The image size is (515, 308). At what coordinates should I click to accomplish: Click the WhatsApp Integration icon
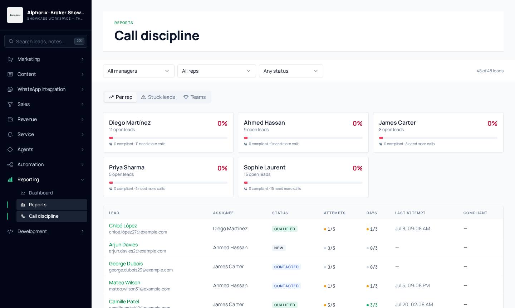10,89
